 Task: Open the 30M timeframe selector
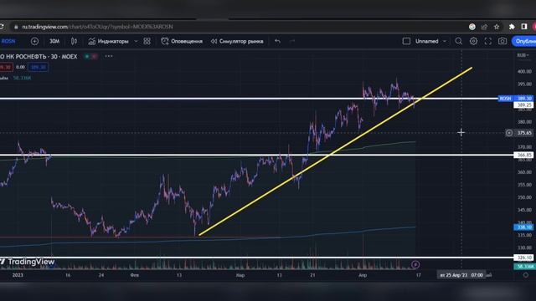click(54, 41)
